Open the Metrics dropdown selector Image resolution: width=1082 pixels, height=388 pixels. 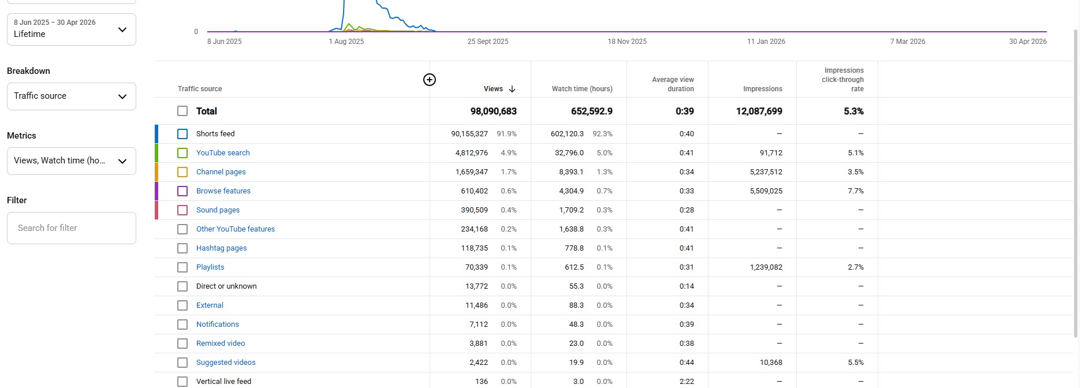(x=72, y=161)
